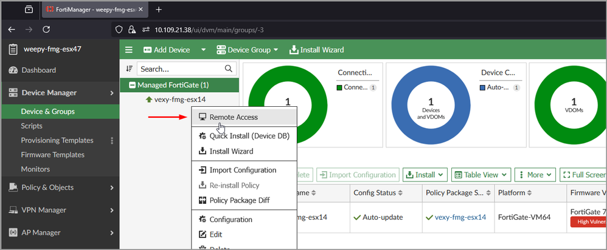Click the browser reload page icon
This screenshot has height=250, width=607.
tap(46, 29)
